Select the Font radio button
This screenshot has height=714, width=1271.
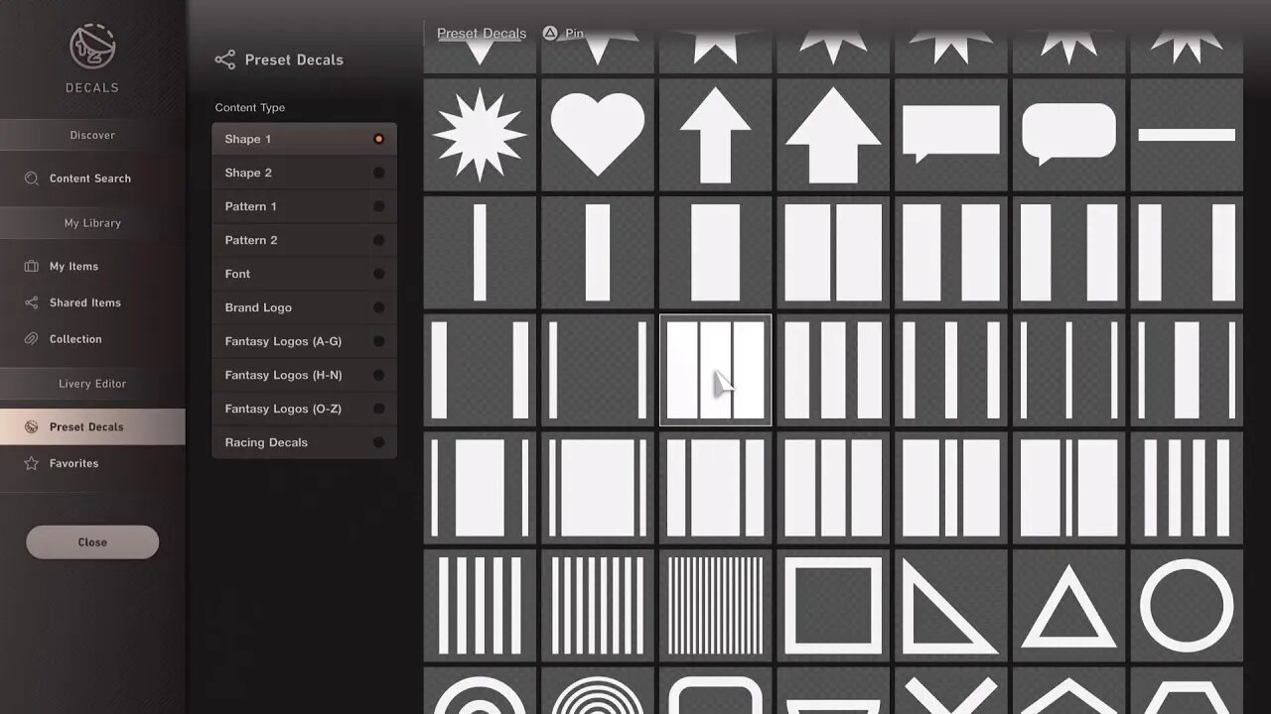coord(378,274)
